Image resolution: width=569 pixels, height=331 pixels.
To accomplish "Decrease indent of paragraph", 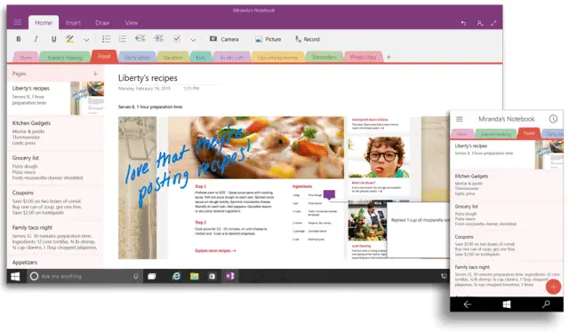I will pyautogui.click(x=140, y=38).
